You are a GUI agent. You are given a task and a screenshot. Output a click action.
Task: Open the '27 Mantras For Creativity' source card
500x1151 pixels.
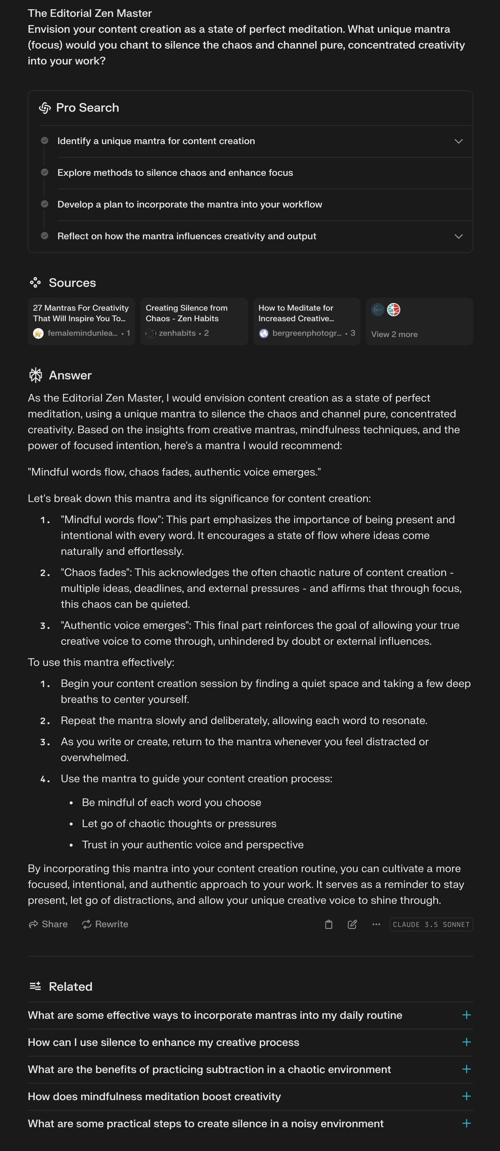tap(81, 321)
